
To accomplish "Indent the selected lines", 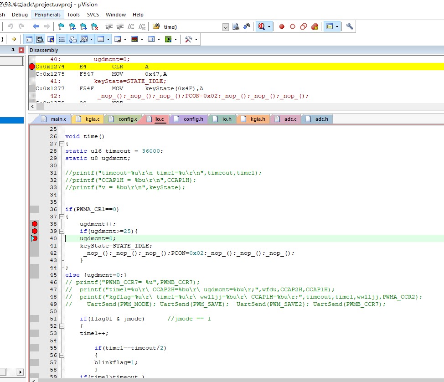I will (109, 26).
